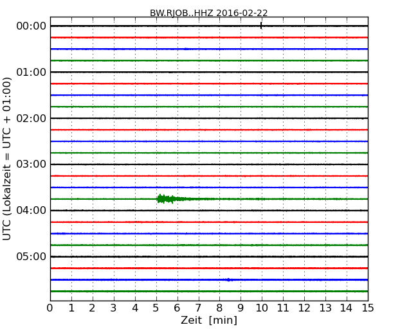Click the x-axis tick label 11

click(283, 308)
